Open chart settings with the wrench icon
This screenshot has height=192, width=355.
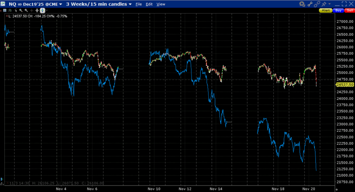pos(310,4)
